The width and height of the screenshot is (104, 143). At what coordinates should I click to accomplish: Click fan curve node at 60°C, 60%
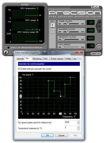click(54, 91)
